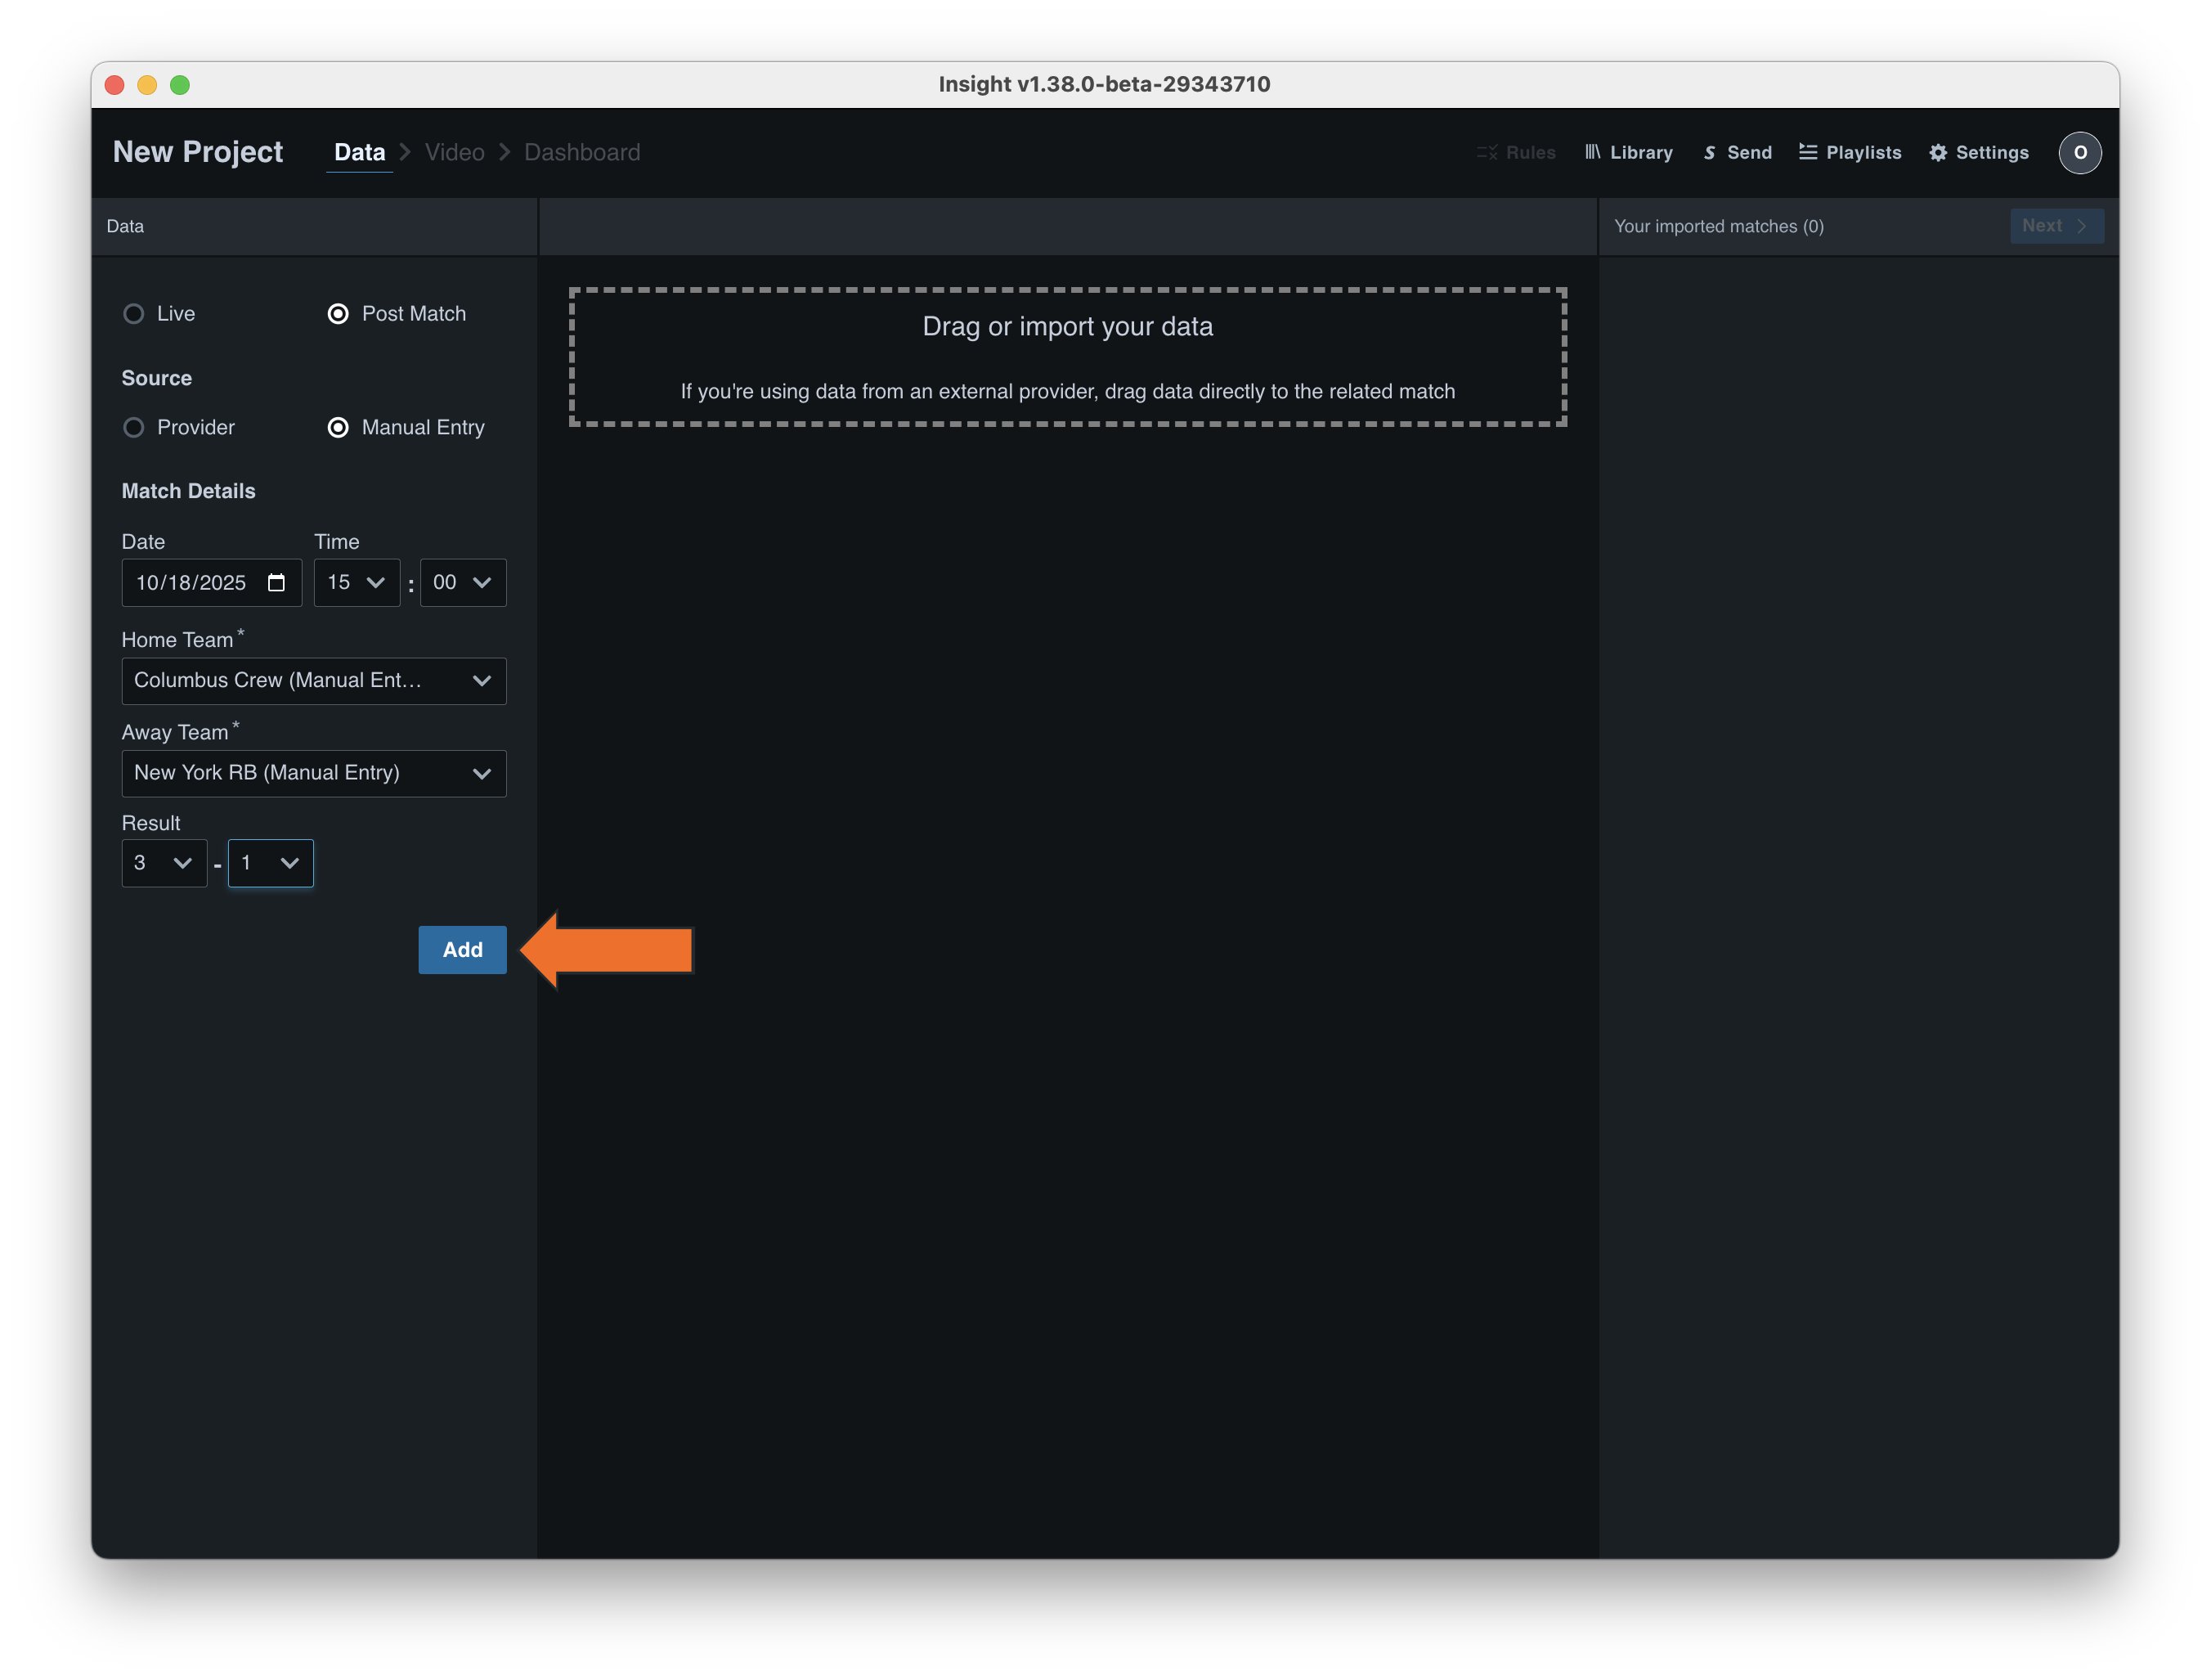Click the Next button
The width and height of the screenshot is (2211, 1680).
[2056, 226]
